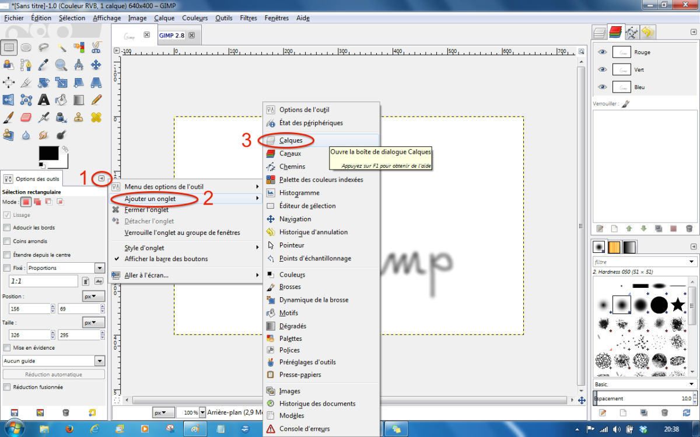Select the Measure compass tool
The height and width of the screenshot is (437, 700).
(x=79, y=65)
